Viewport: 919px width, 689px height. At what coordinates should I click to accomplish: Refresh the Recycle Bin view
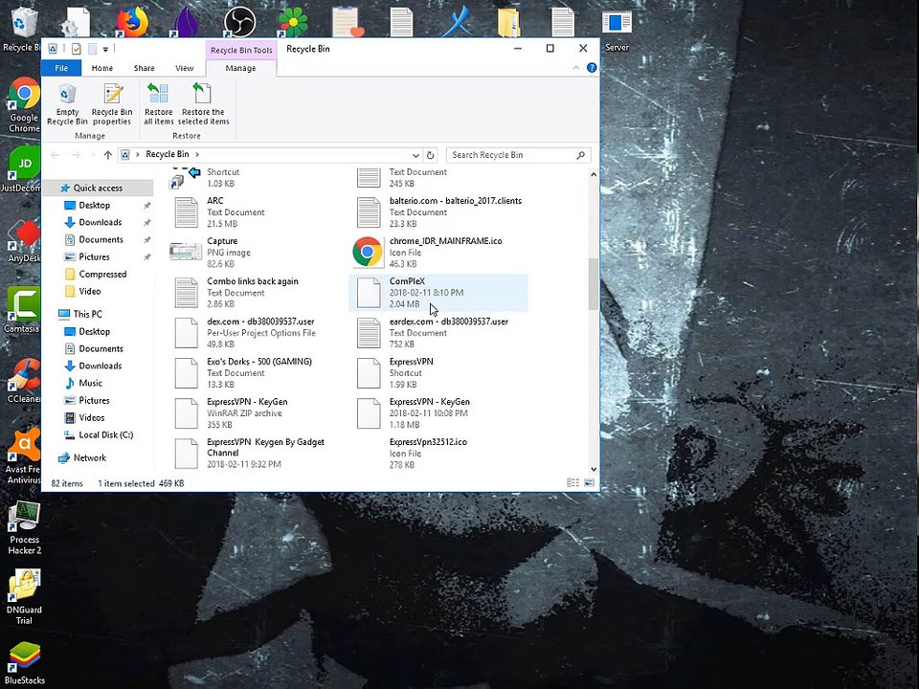coord(430,155)
